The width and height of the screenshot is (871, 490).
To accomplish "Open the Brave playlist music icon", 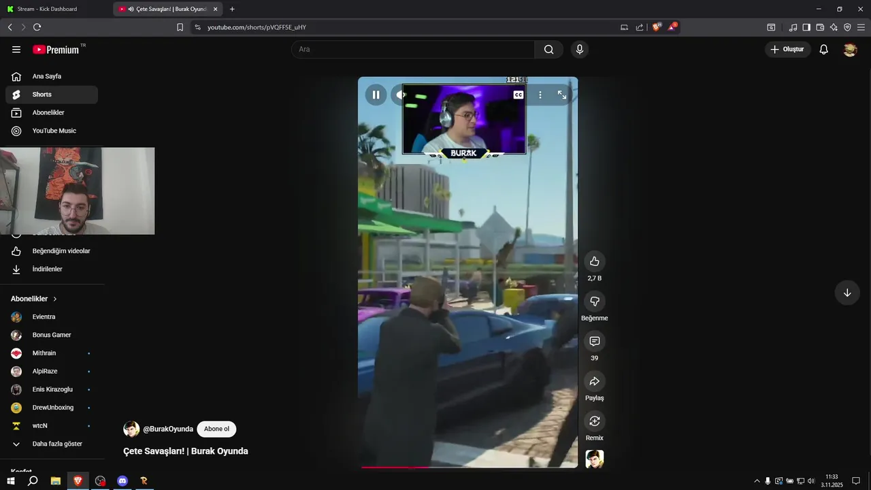I will (793, 27).
